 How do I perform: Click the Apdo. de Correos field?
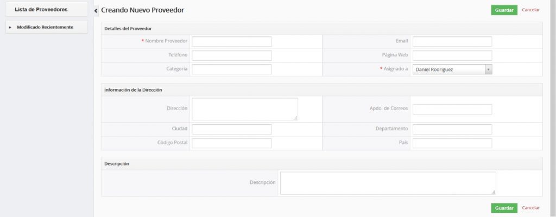point(452,109)
